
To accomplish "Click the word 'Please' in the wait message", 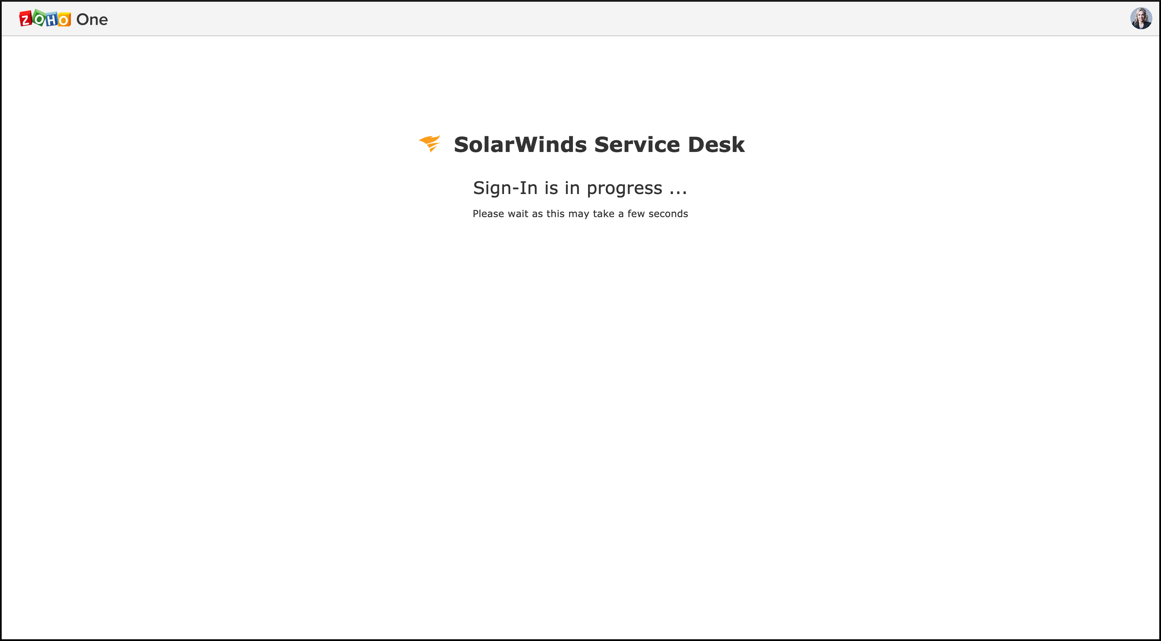I will tap(488, 214).
